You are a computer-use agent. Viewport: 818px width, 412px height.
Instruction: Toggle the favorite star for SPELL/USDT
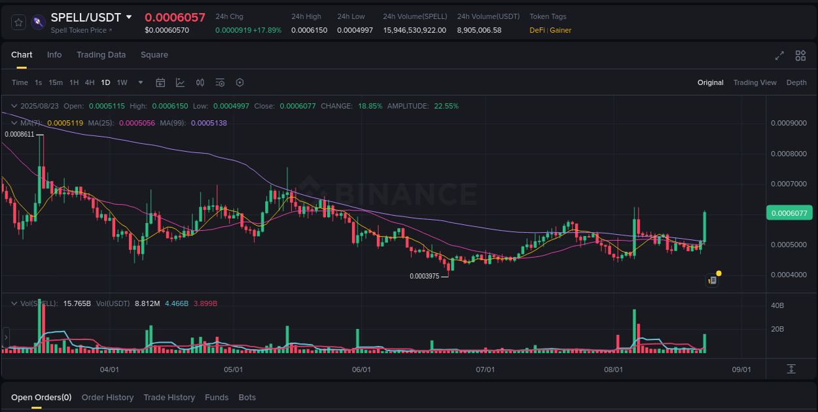18,22
